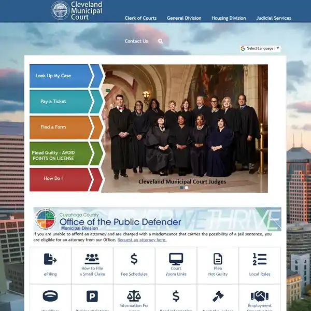Click the Local Rules numbered list icon
The height and width of the screenshot is (311, 311).
click(x=260, y=259)
